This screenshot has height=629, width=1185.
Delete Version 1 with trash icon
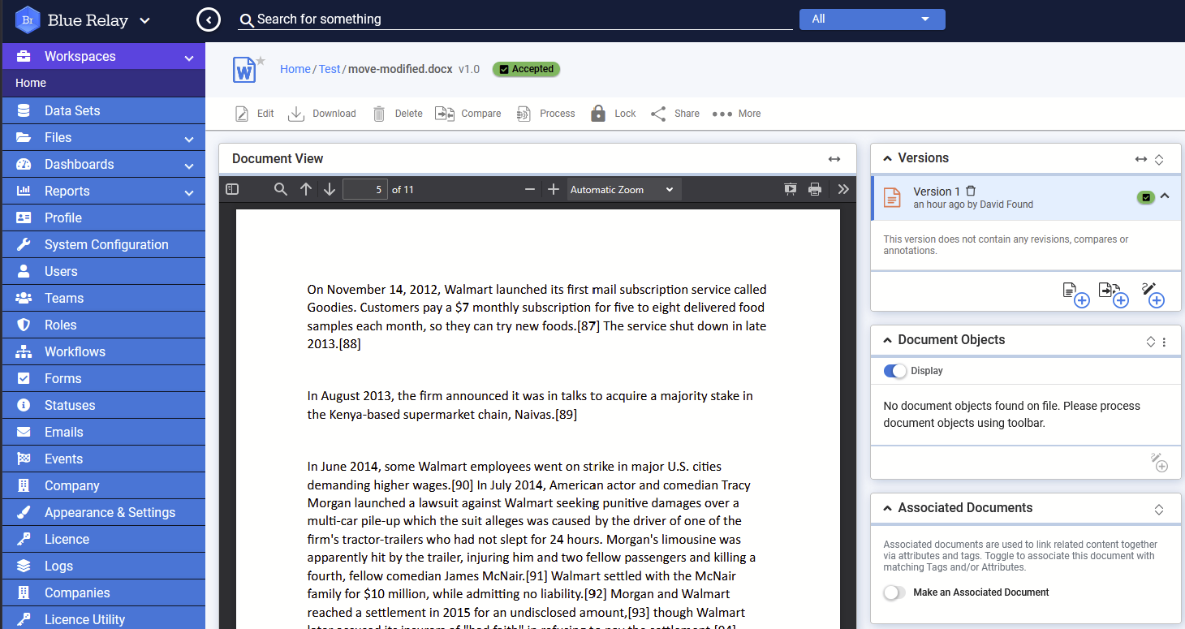[971, 191]
